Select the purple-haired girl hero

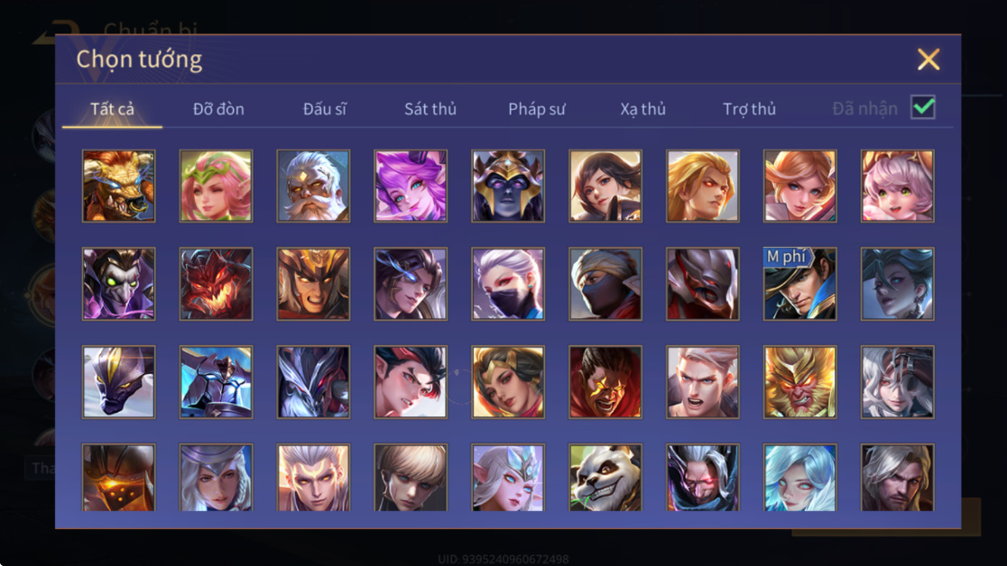(411, 186)
